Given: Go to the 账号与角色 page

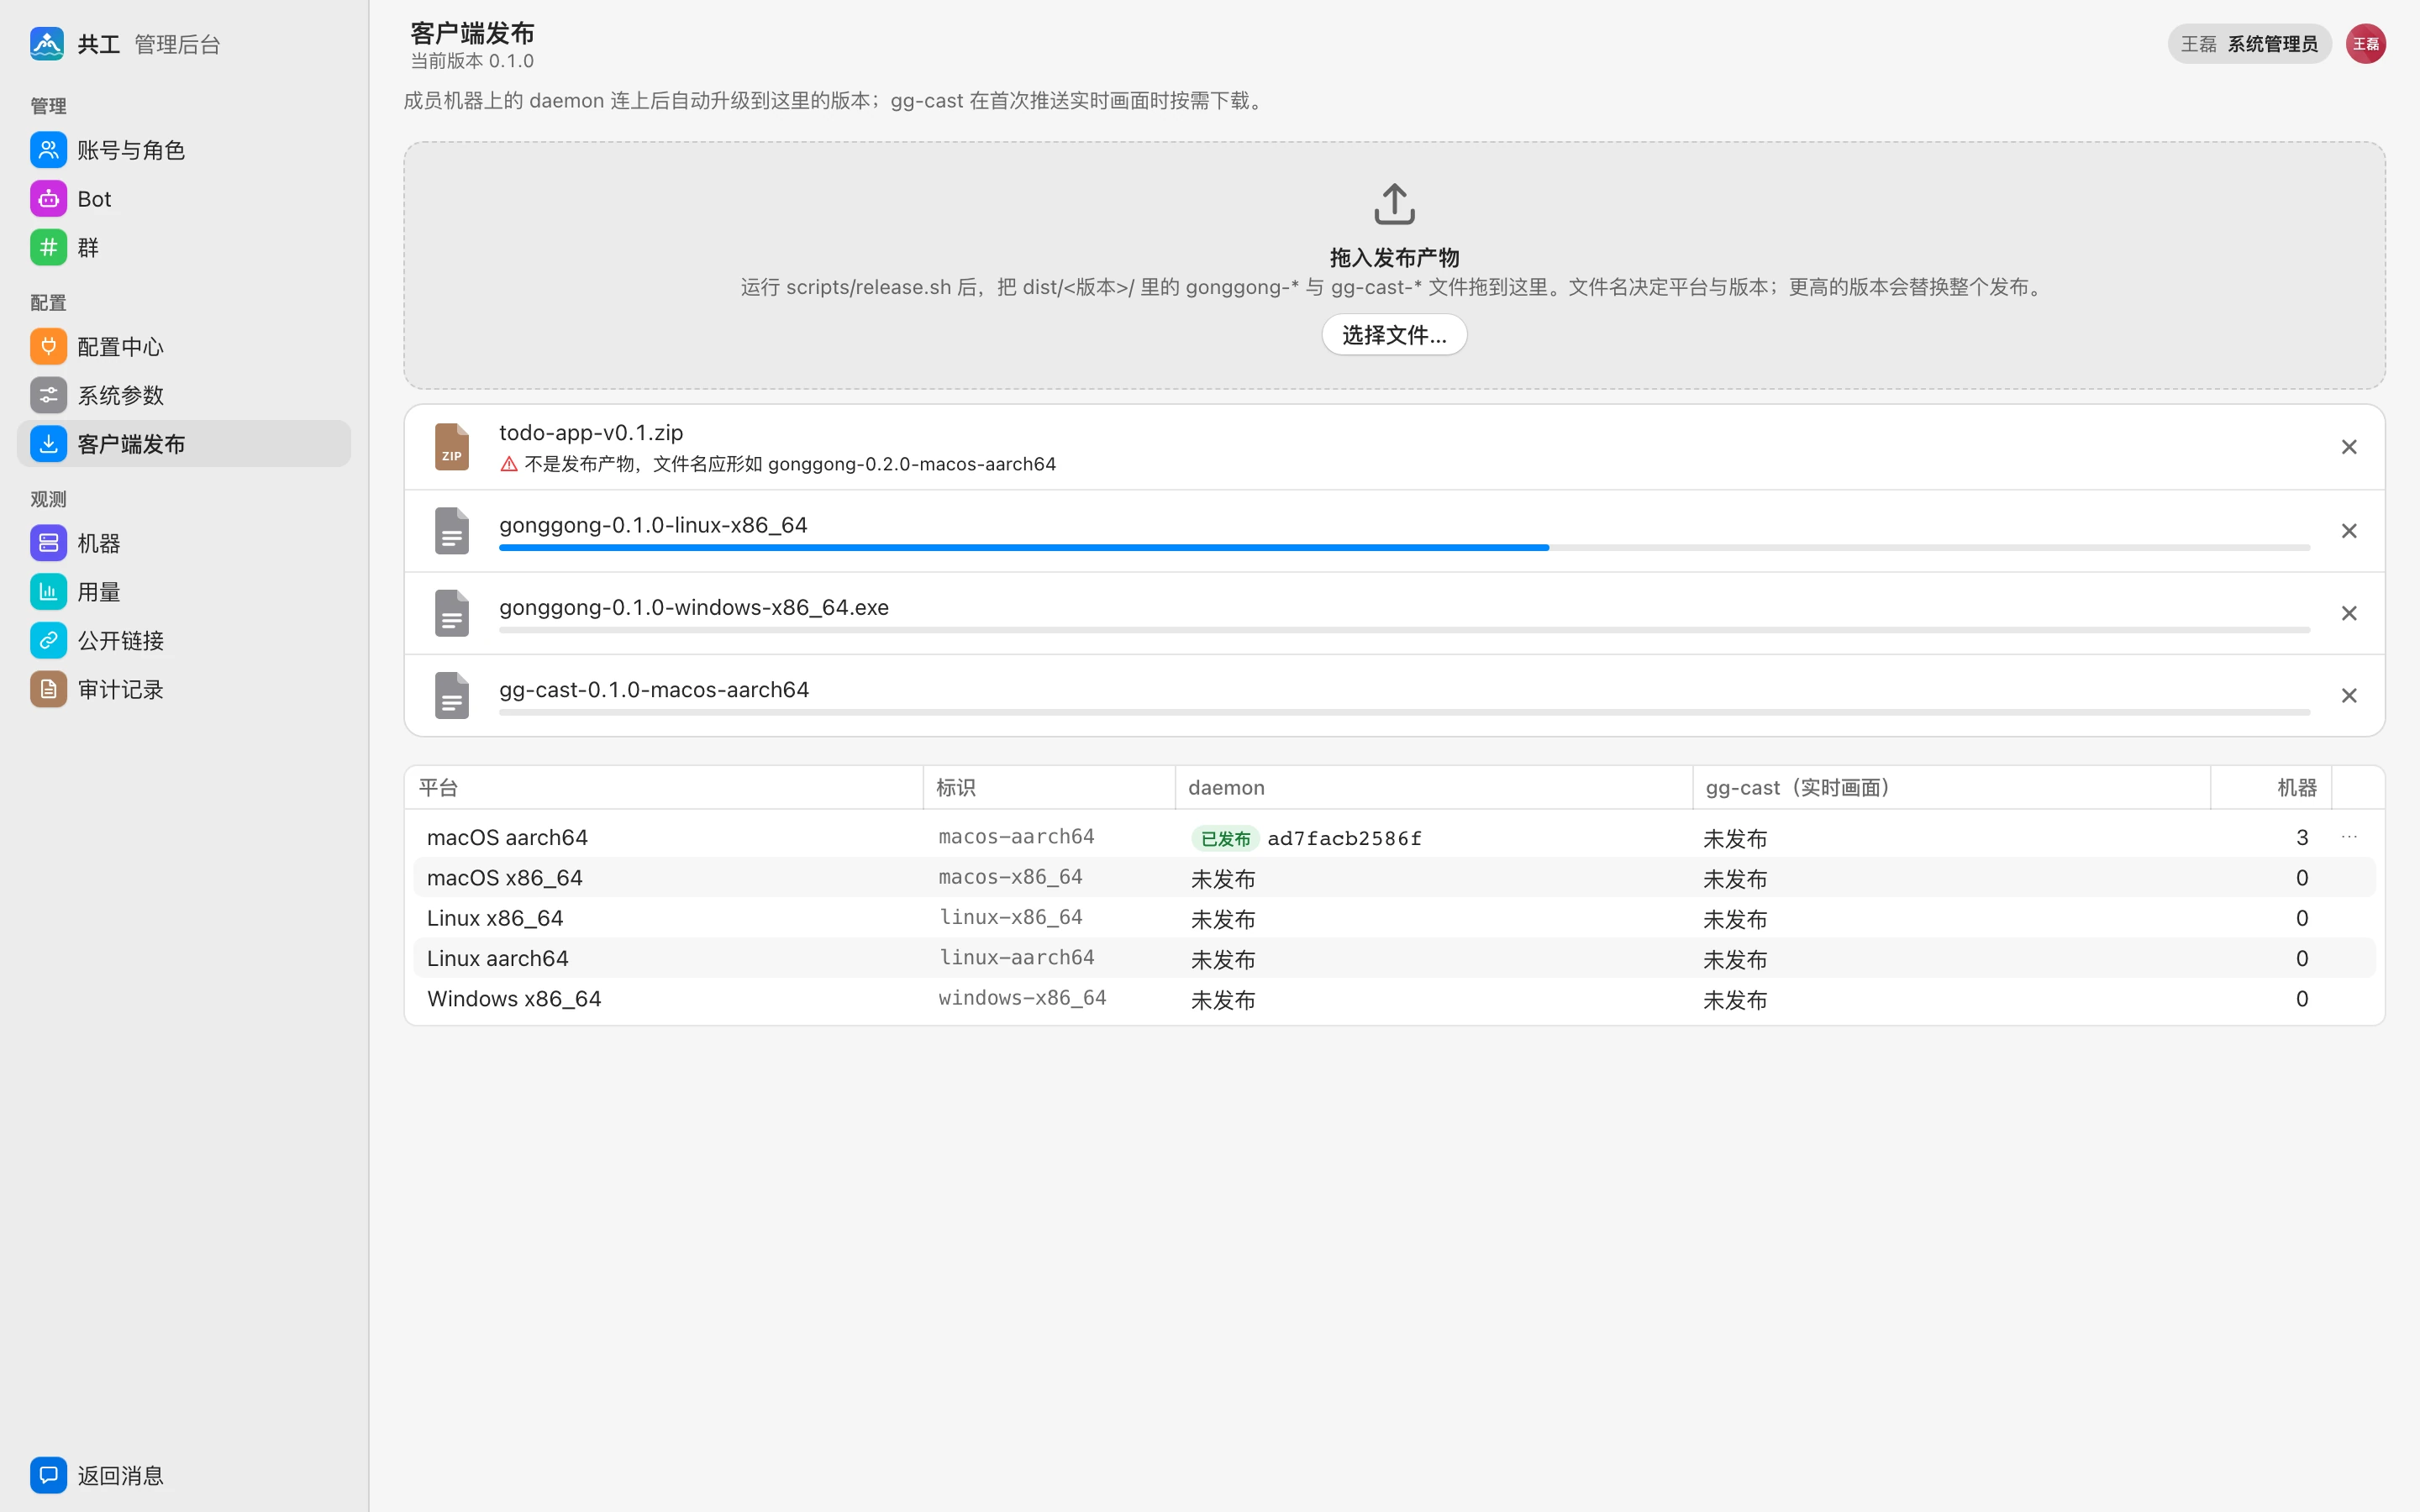Looking at the screenshot, I should tap(184, 150).
